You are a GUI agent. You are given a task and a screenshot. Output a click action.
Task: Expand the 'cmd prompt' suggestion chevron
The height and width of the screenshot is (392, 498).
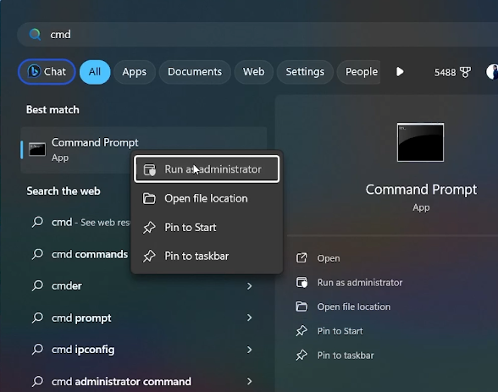click(x=250, y=317)
